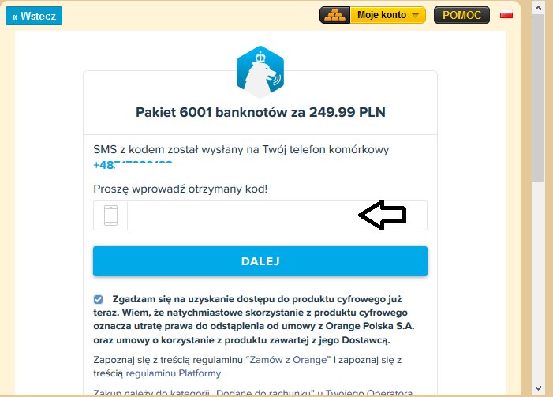Click the black arrow pointing at field
This screenshot has width=553, height=397.
(x=383, y=215)
